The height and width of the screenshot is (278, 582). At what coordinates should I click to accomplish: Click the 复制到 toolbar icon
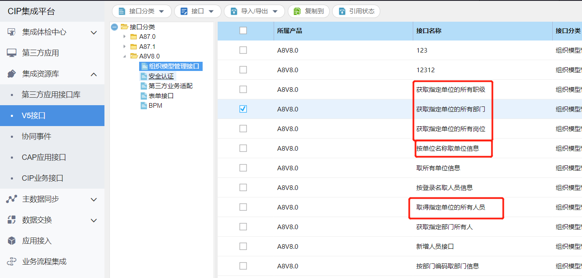point(297,11)
